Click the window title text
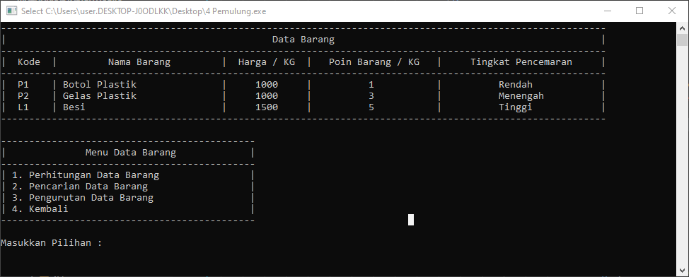689x277 pixels. point(144,11)
